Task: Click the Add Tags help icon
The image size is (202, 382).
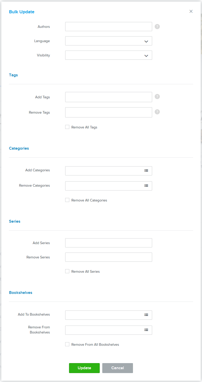Action: point(157,97)
